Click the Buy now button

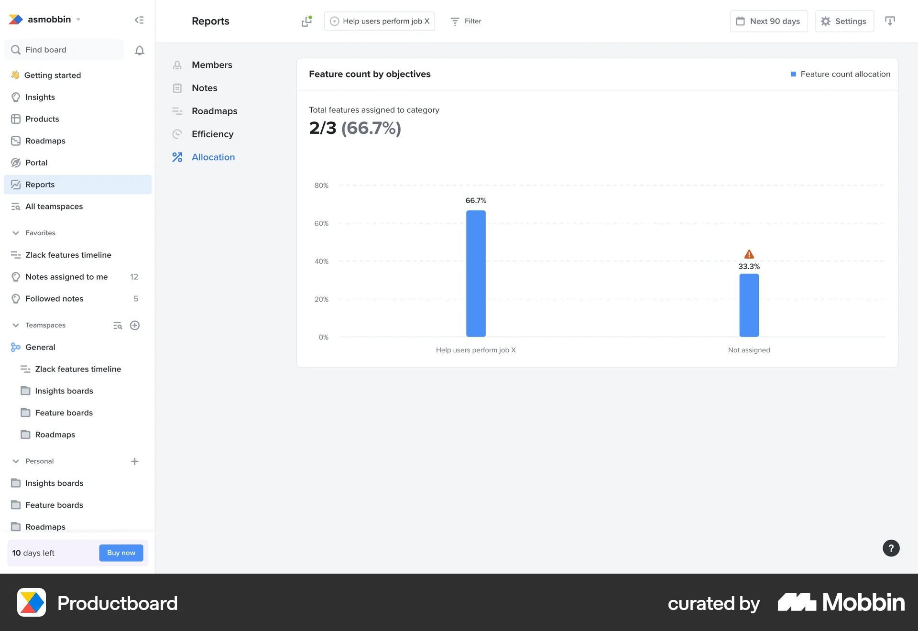(x=121, y=553)
